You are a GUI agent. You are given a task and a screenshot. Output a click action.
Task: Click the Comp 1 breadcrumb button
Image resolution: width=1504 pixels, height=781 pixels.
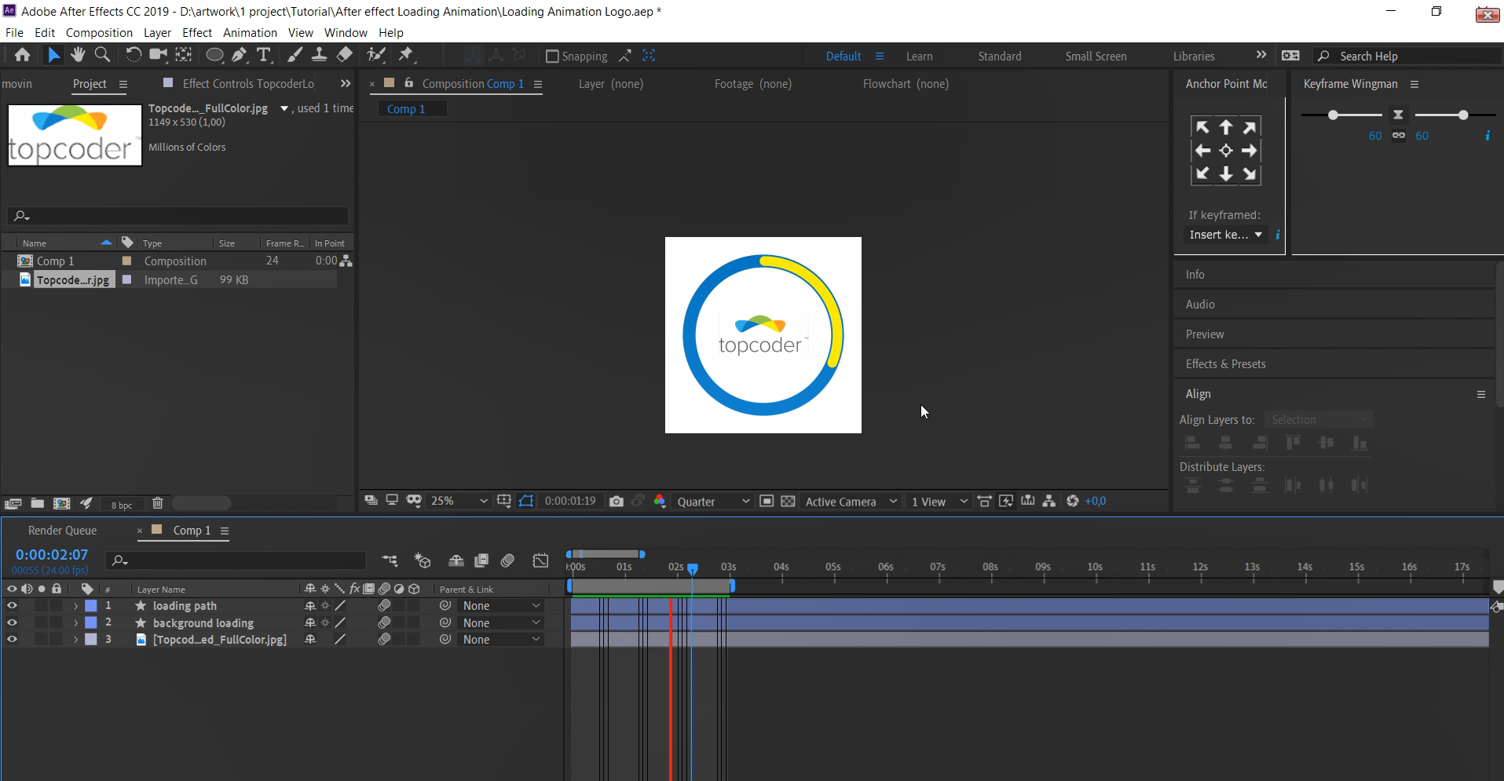(412, 109)
